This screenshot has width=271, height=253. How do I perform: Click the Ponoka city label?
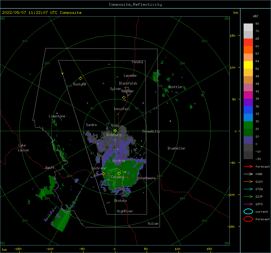point(137,62)
